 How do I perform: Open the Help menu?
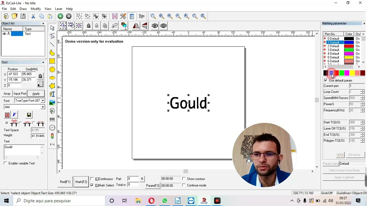69,9
